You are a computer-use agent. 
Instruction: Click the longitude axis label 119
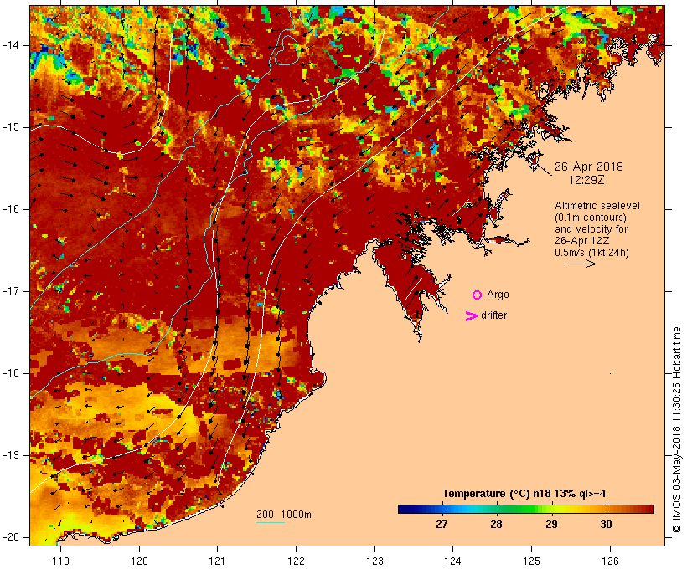[x=60, y=561]
